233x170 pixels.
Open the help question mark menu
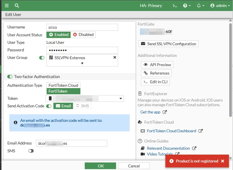click(x=187, y=6)
